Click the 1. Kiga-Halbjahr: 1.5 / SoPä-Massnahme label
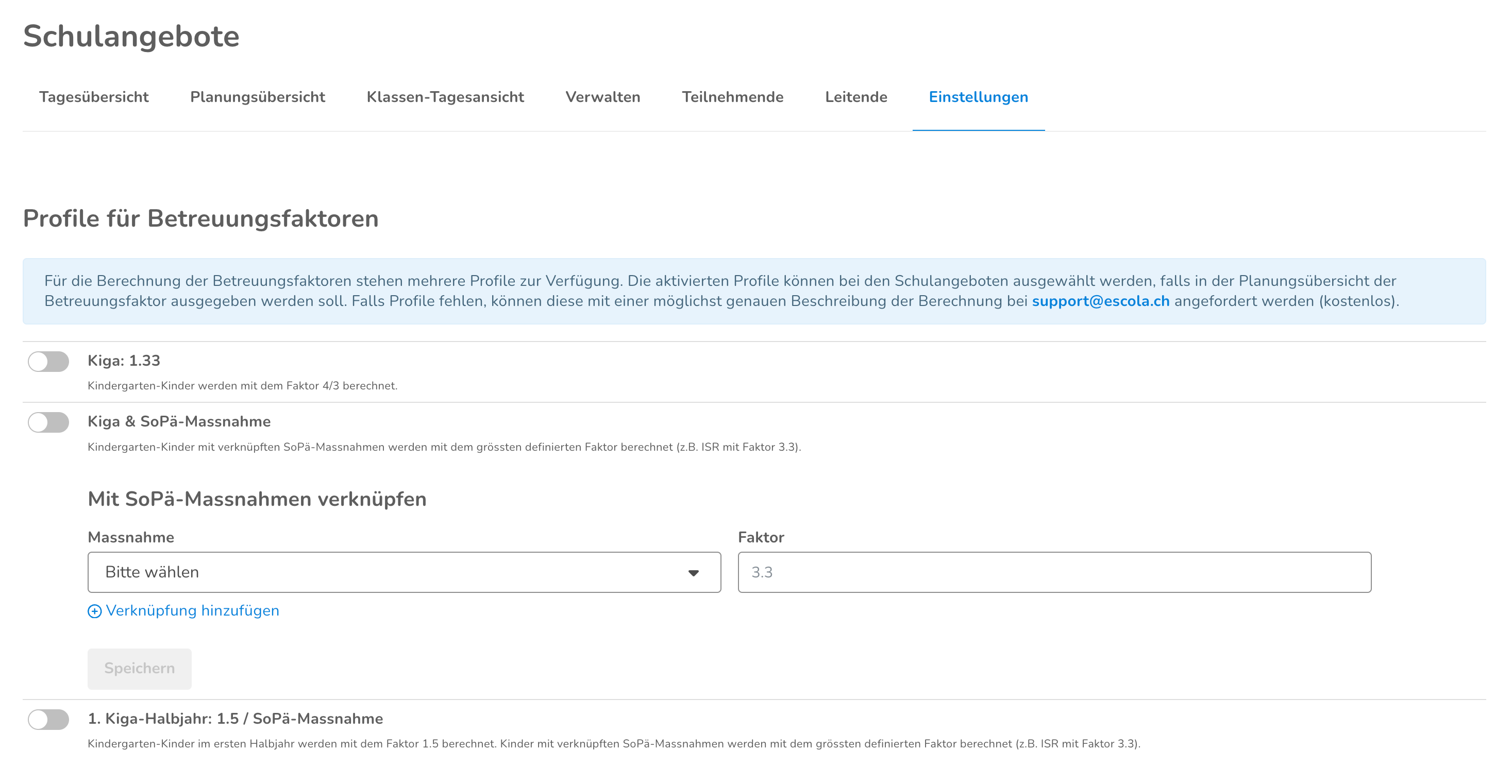 point(235,719)
